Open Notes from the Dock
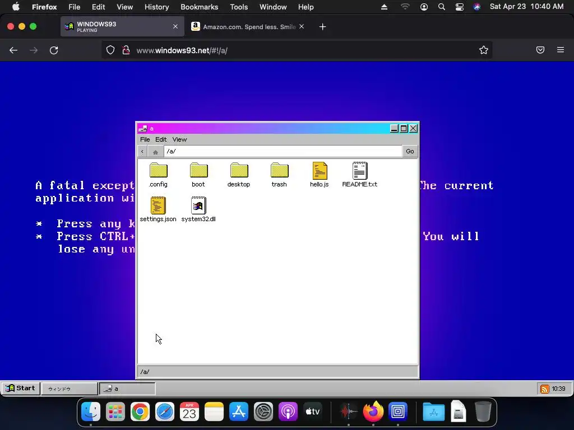This screenshot has width=574, height=430. 214,412
